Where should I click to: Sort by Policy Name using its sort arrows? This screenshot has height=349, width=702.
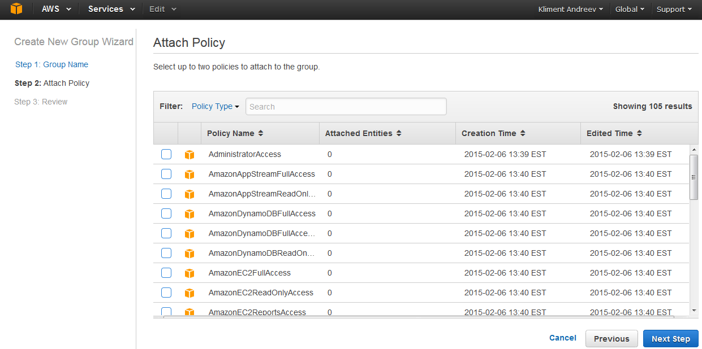pyautogui.click(x=260, y=133)
